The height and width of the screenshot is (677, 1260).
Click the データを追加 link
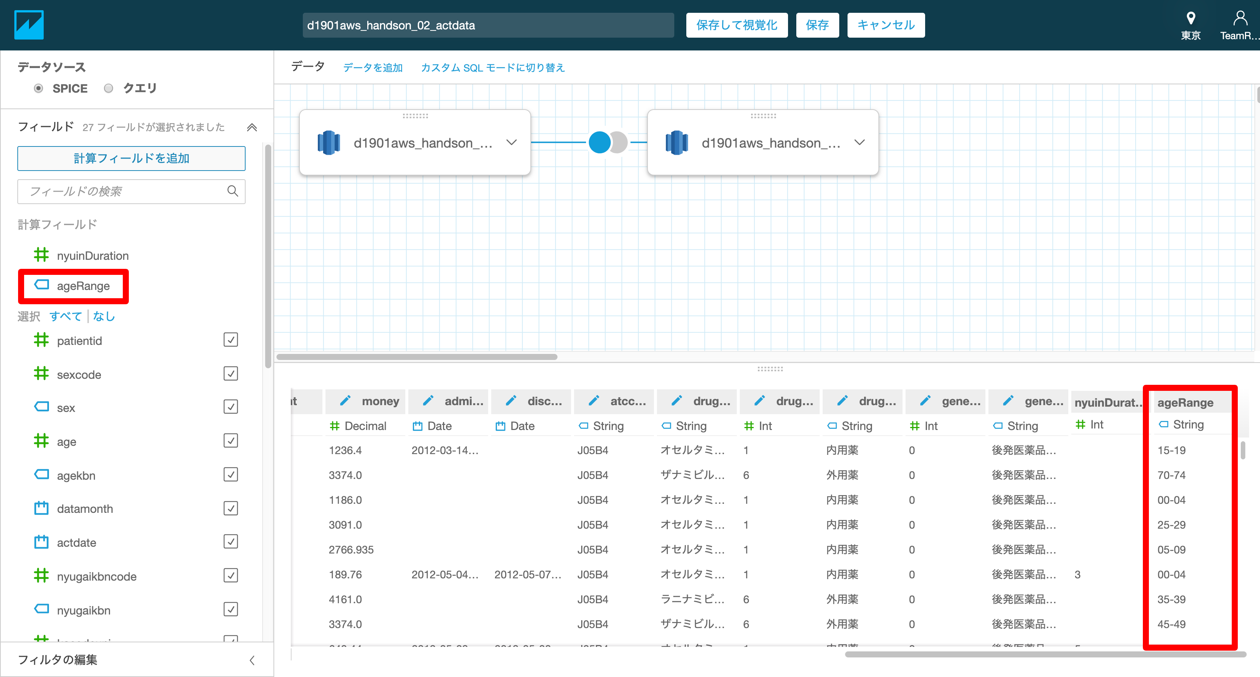click(373, 67)
